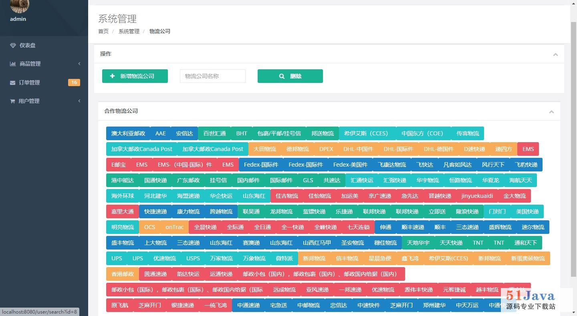Select the 佳吉物流 tag
Image resolution: width=577 pixels, height=316 pixels.
287,196
